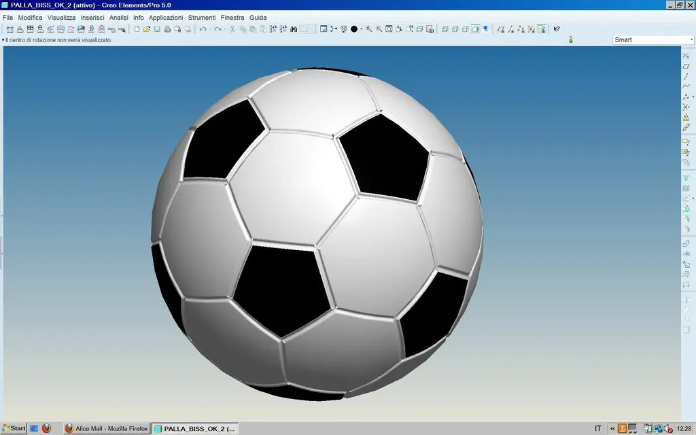Repaint the graphics window
The width and height of the screenshot is (696, 435).
pos(324,29)
